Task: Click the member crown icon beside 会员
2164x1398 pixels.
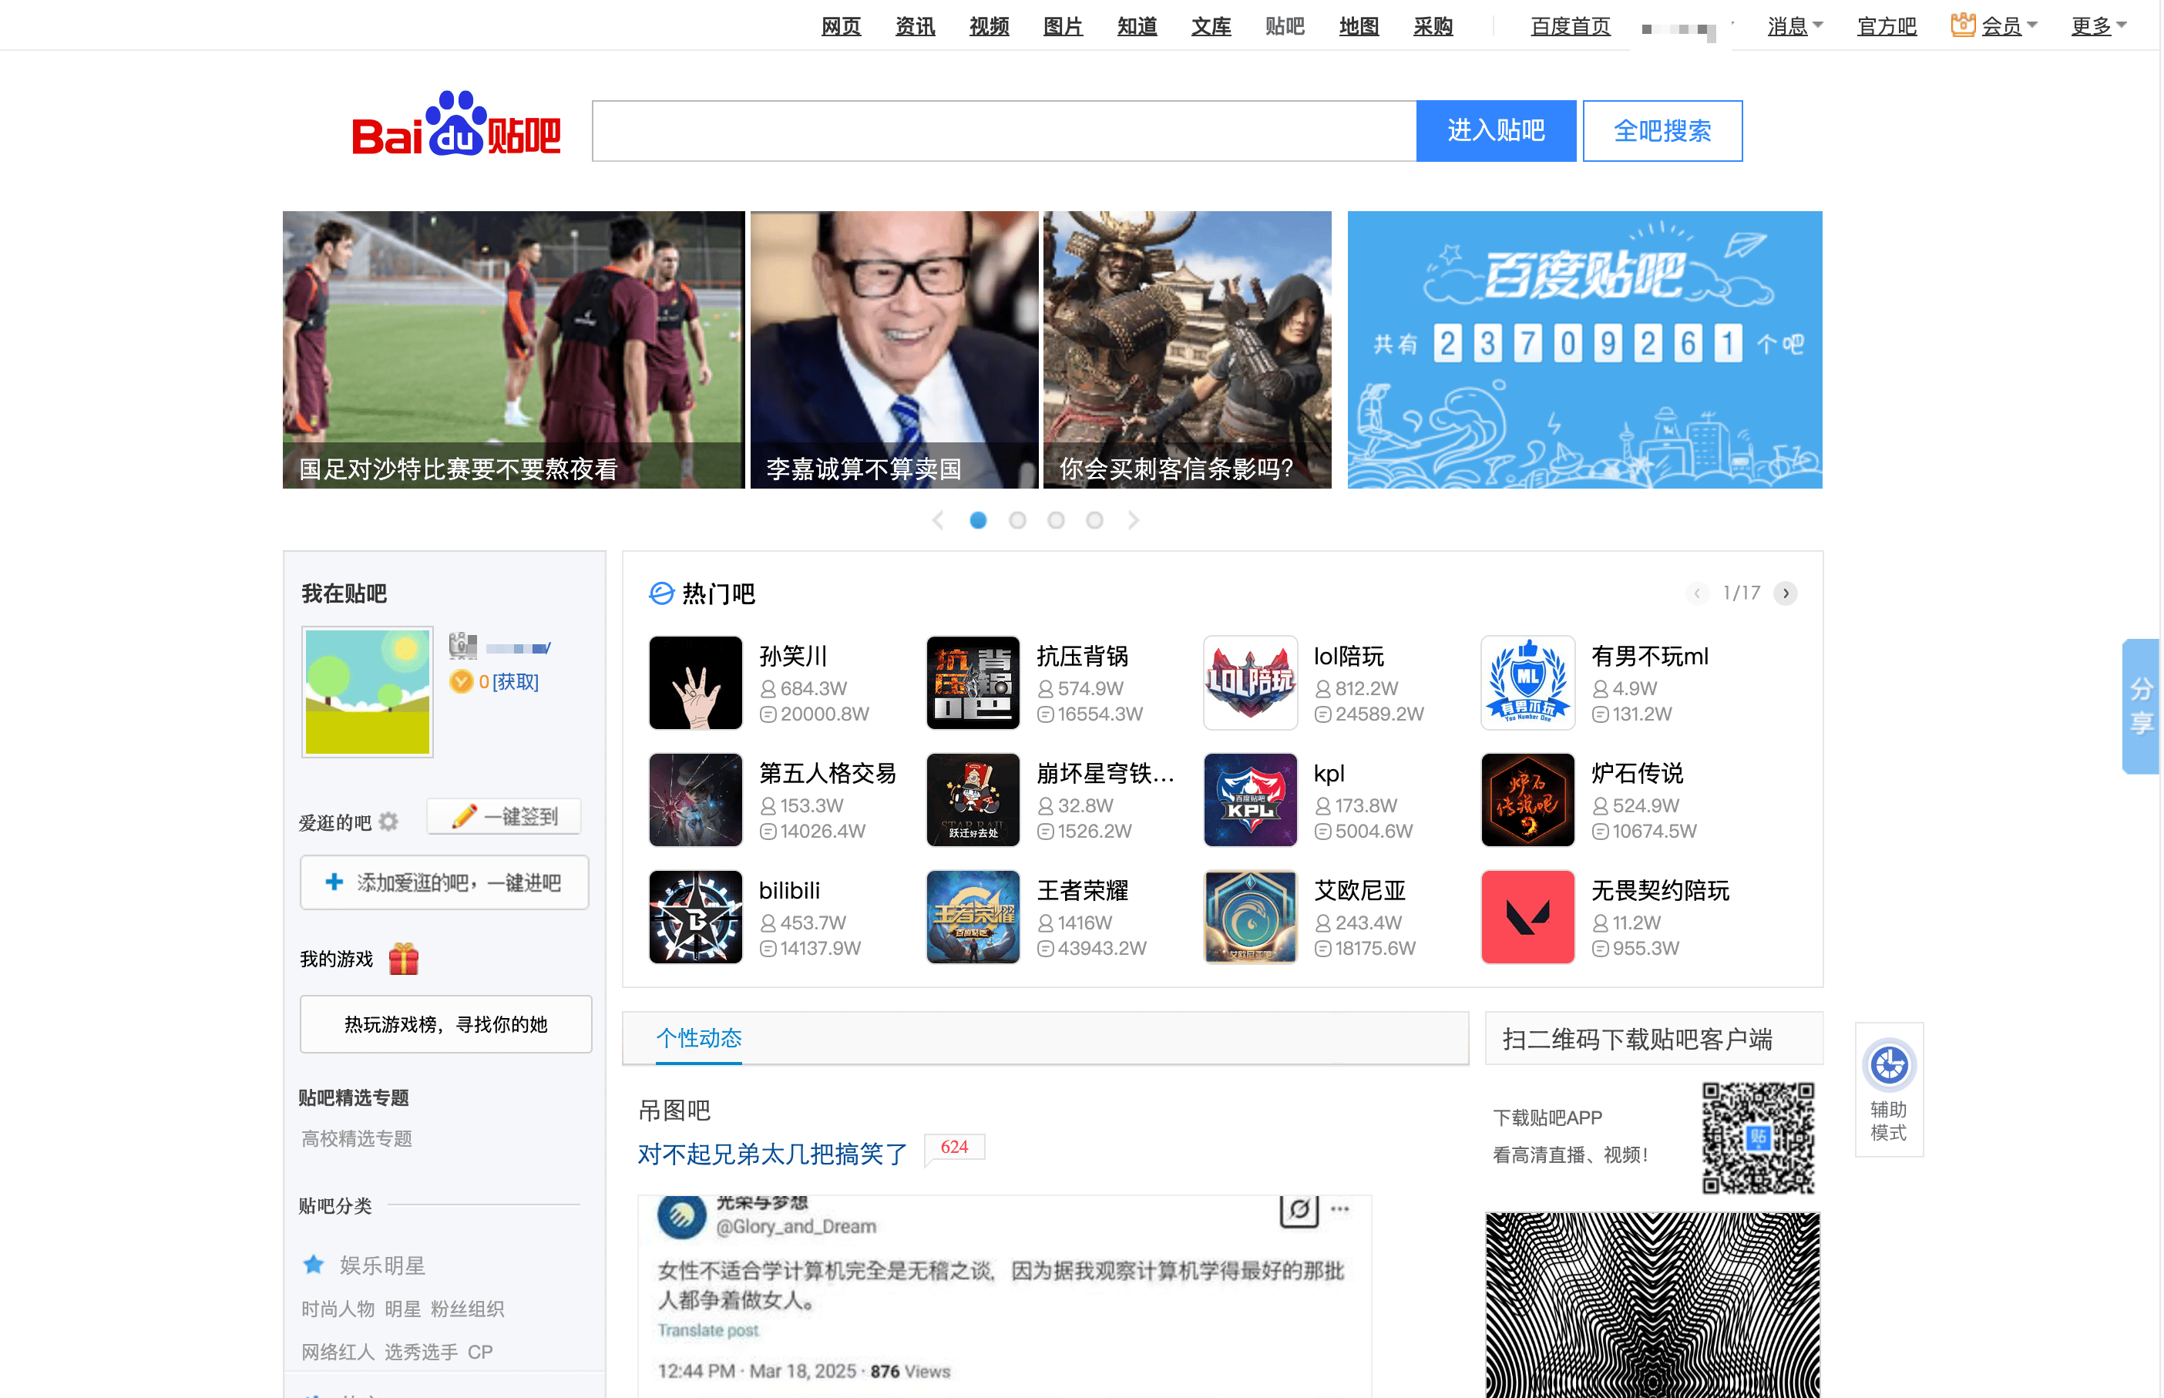Action: pyautogui.click(x=1963, y=24)
